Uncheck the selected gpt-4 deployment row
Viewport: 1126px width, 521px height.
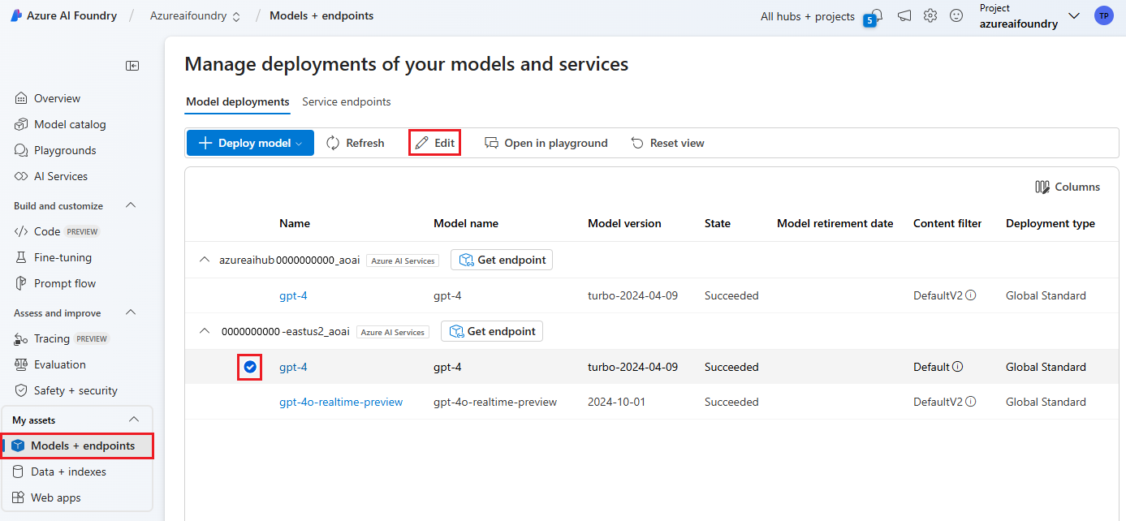point(250,367)
